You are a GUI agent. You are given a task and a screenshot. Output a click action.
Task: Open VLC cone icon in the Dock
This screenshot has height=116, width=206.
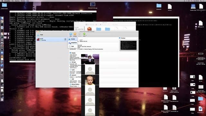pyautogui.click(x=2, y=56)
